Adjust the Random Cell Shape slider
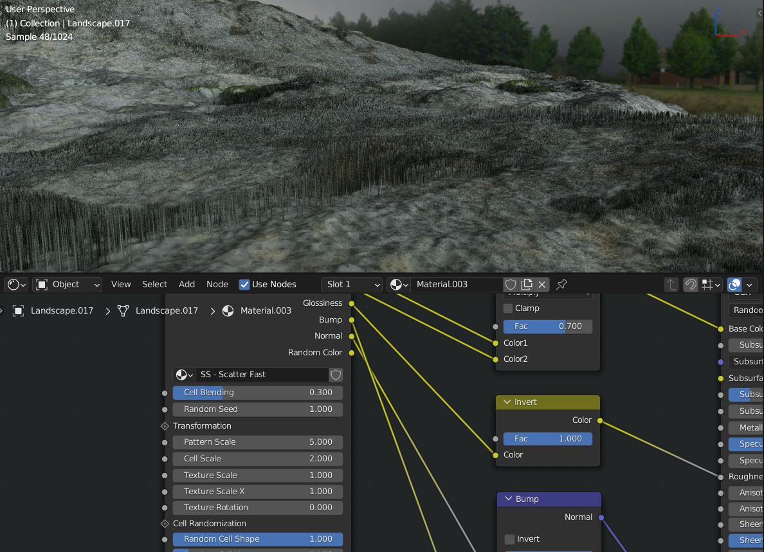Screen dimensions: 764x552 pos(258,539)
